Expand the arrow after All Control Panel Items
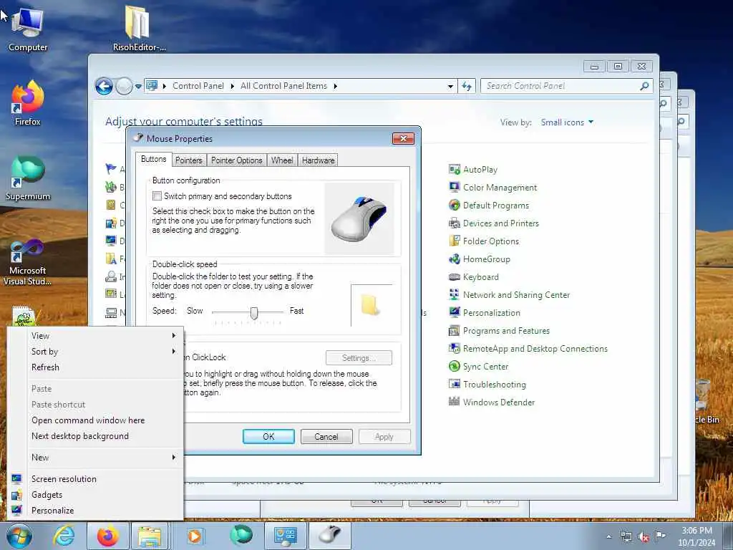The width and height of the screenshot is (733, 550). tap(335, 86)
